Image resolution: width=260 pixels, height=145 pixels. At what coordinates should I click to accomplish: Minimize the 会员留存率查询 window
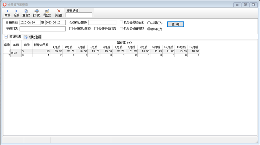pos(237,5)
